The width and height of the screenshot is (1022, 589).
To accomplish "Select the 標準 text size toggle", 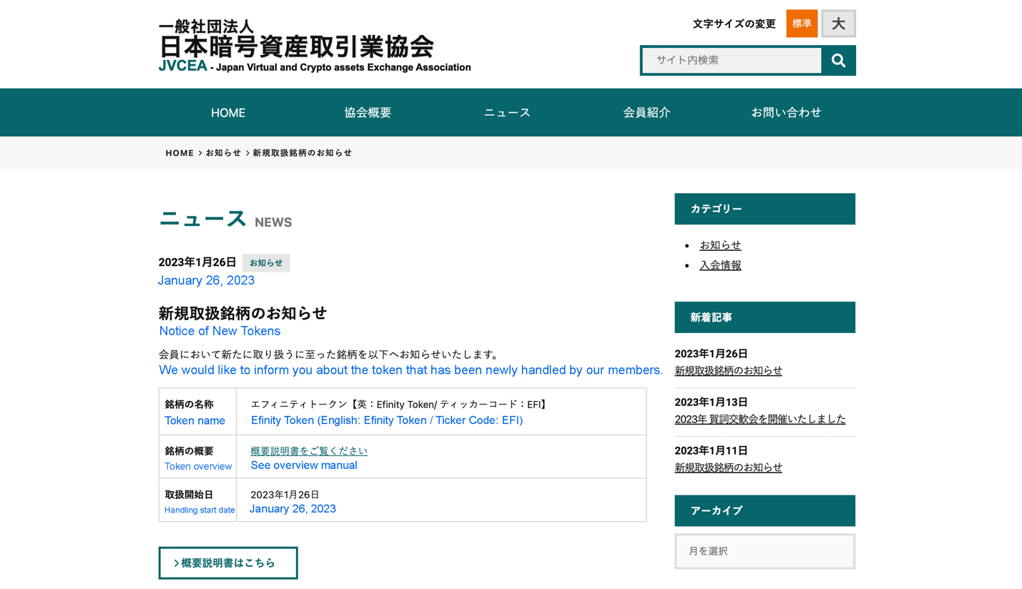I will click(802, 24).
